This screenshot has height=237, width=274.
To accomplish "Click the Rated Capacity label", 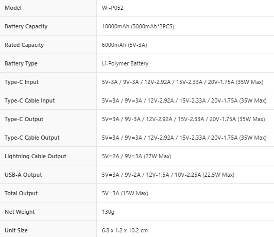I will tap(24, 45).
